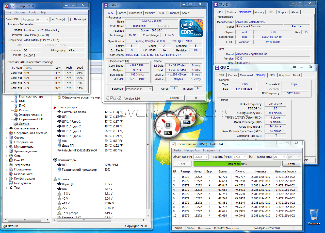
Task: Click the Стоп button in LinX
Action: [292, 164]
